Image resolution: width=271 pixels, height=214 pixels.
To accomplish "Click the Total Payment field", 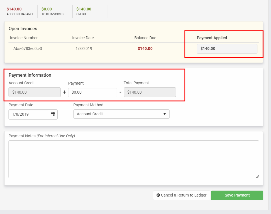I will [x=150, y=92].
